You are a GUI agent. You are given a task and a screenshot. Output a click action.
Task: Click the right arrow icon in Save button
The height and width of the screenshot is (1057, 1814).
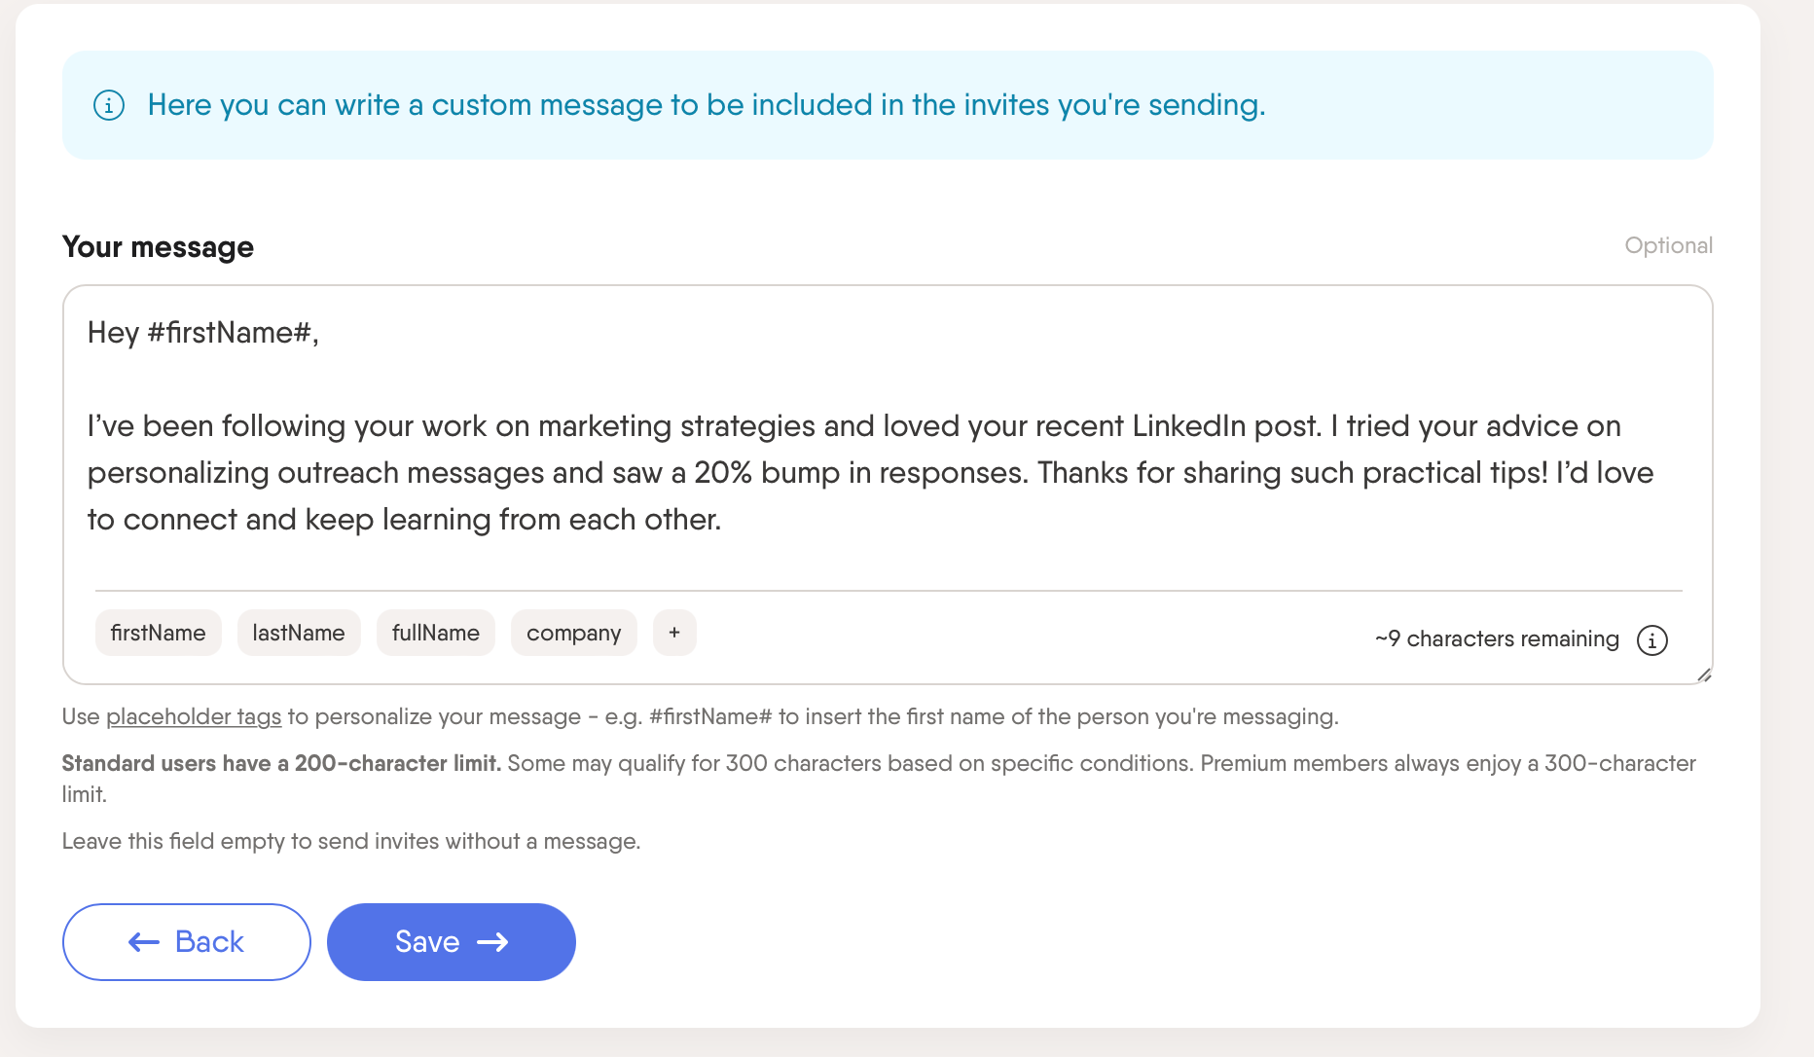(493, 942)
